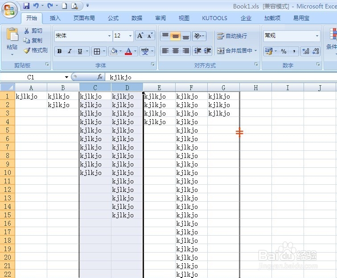Create a new blank workbook icon
This screenshot has height=278, width=337.
pos(64,6)
